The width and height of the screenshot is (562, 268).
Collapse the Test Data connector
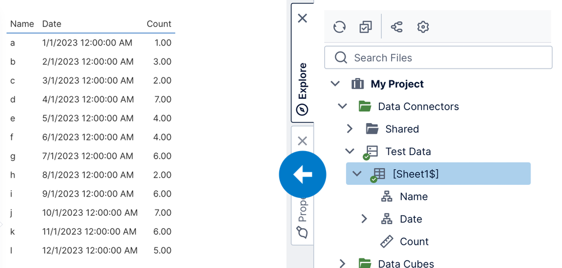pos(350,152)
